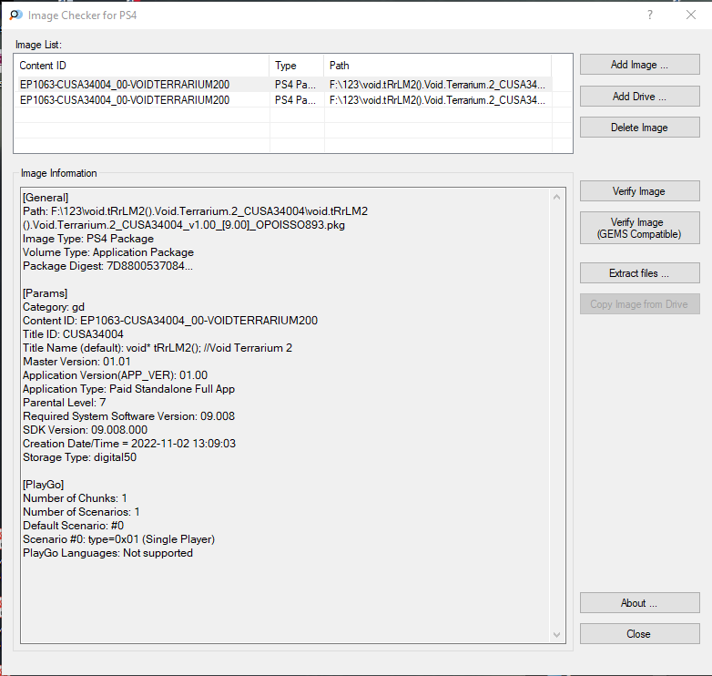Click the scroll down arrow in Image Information
Image resolution: width=712 pixels, height=676 pixels.
click(556, 635)
